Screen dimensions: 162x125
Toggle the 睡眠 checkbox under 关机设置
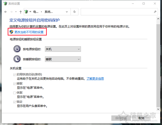pyautogui.click(x=14, y=84)
